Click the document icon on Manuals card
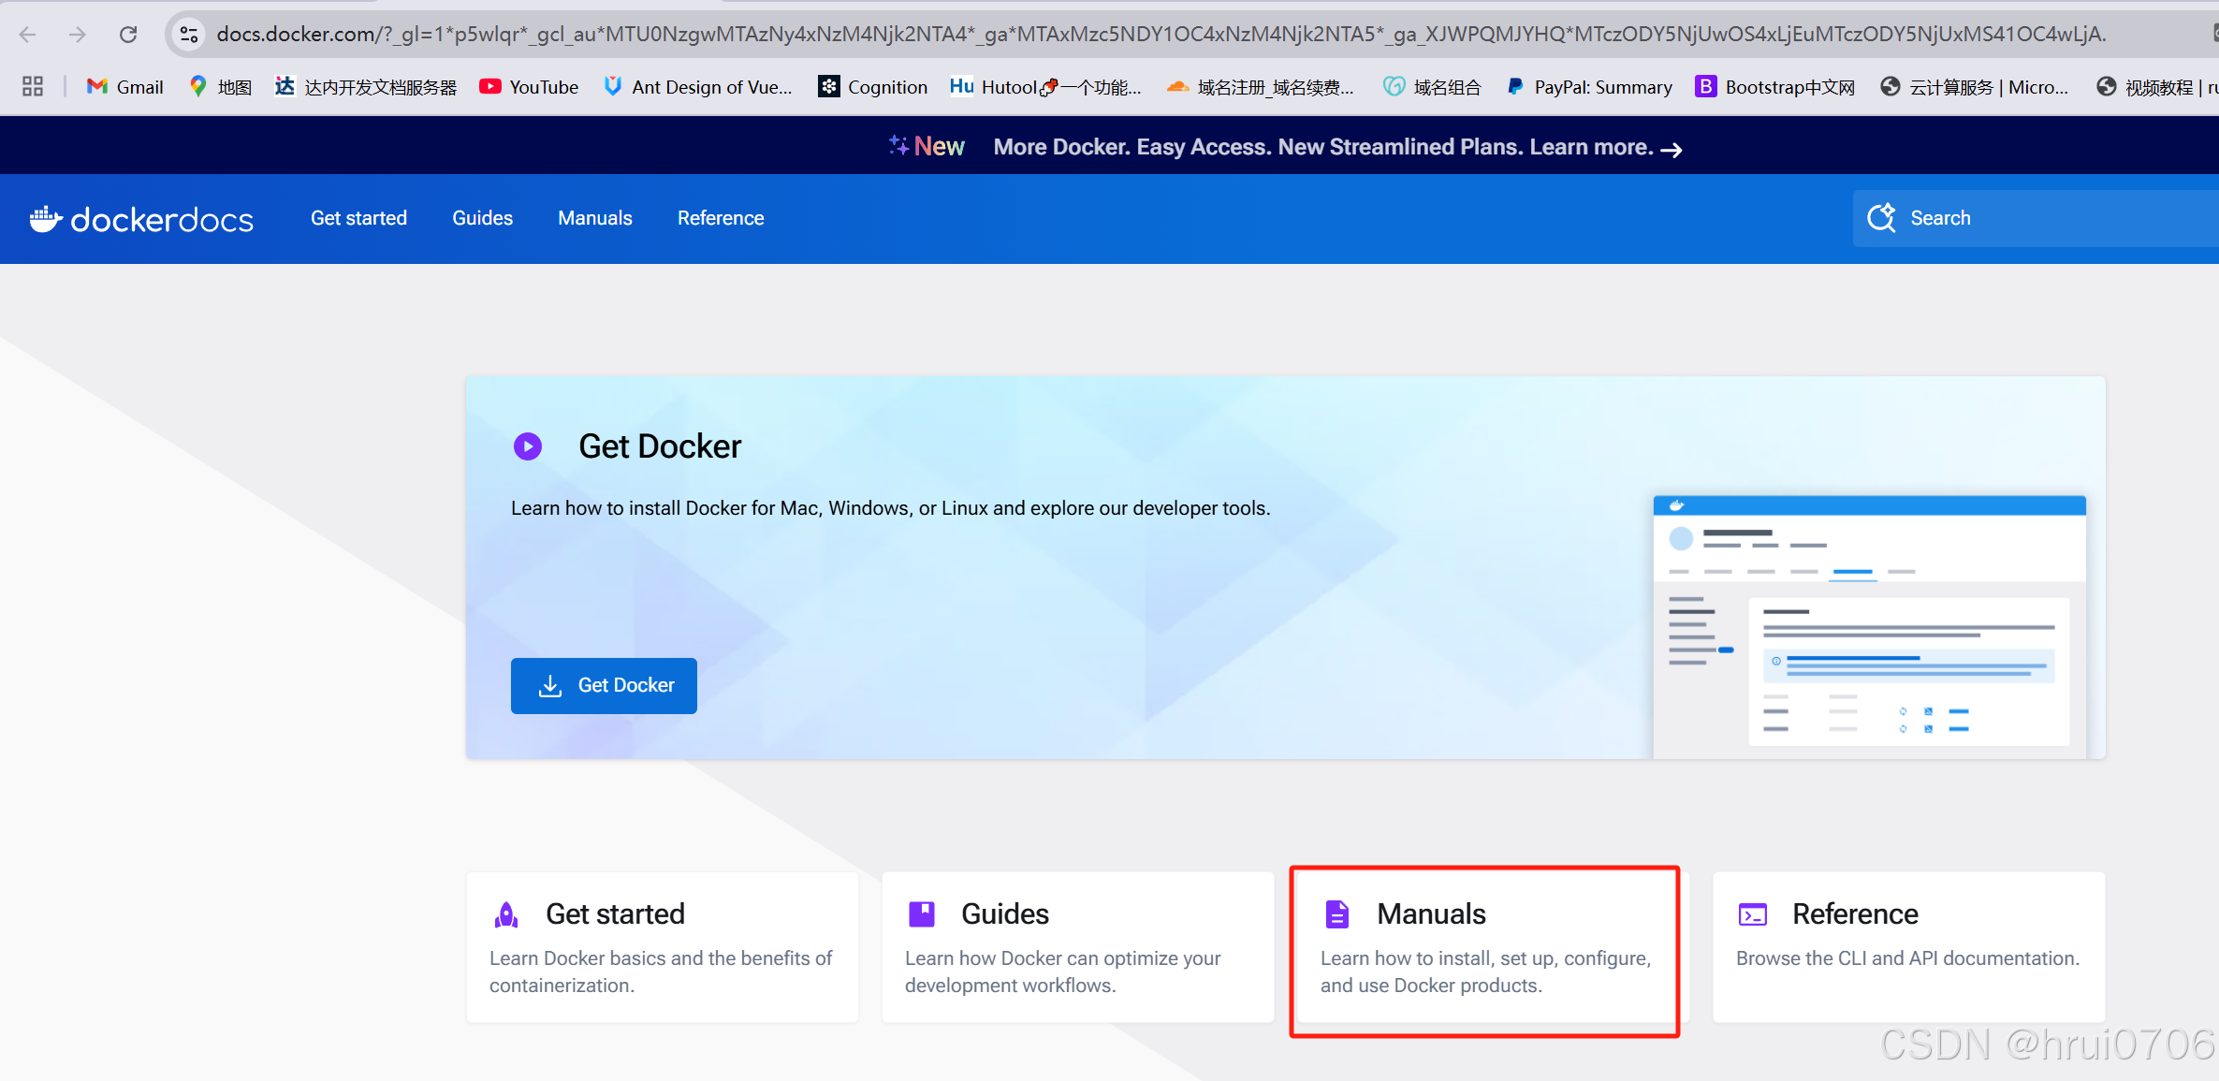The image size is (2219, 1081). pyautogui.click(x=1337, y=914)
